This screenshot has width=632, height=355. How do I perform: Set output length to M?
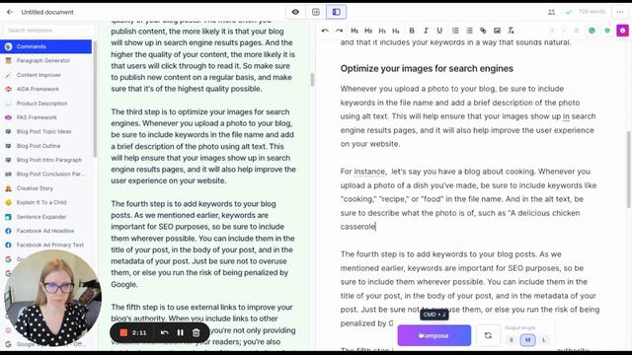[527, 340]
